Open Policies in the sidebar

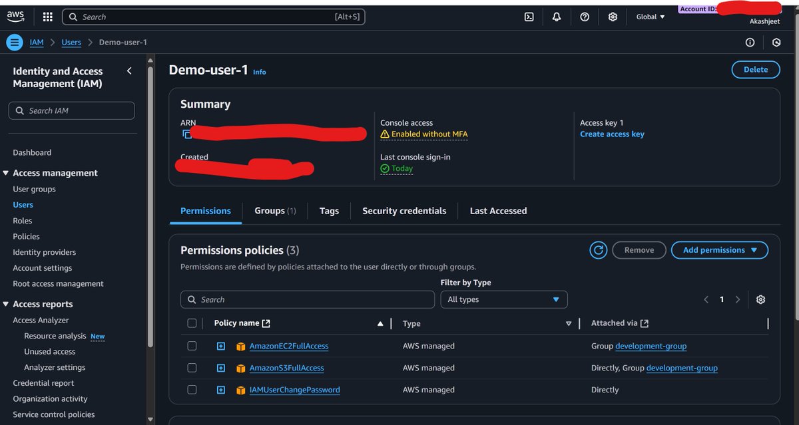point(26,236)
